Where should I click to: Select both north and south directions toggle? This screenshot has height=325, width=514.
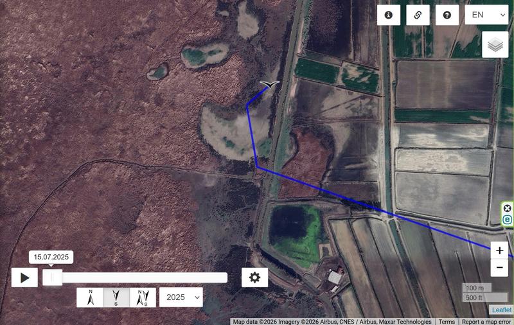click(143, 297)
